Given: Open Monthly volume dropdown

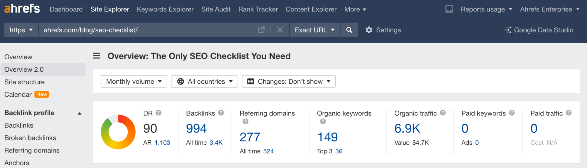Looking at the screenshot, I should (x=134, y=82).
